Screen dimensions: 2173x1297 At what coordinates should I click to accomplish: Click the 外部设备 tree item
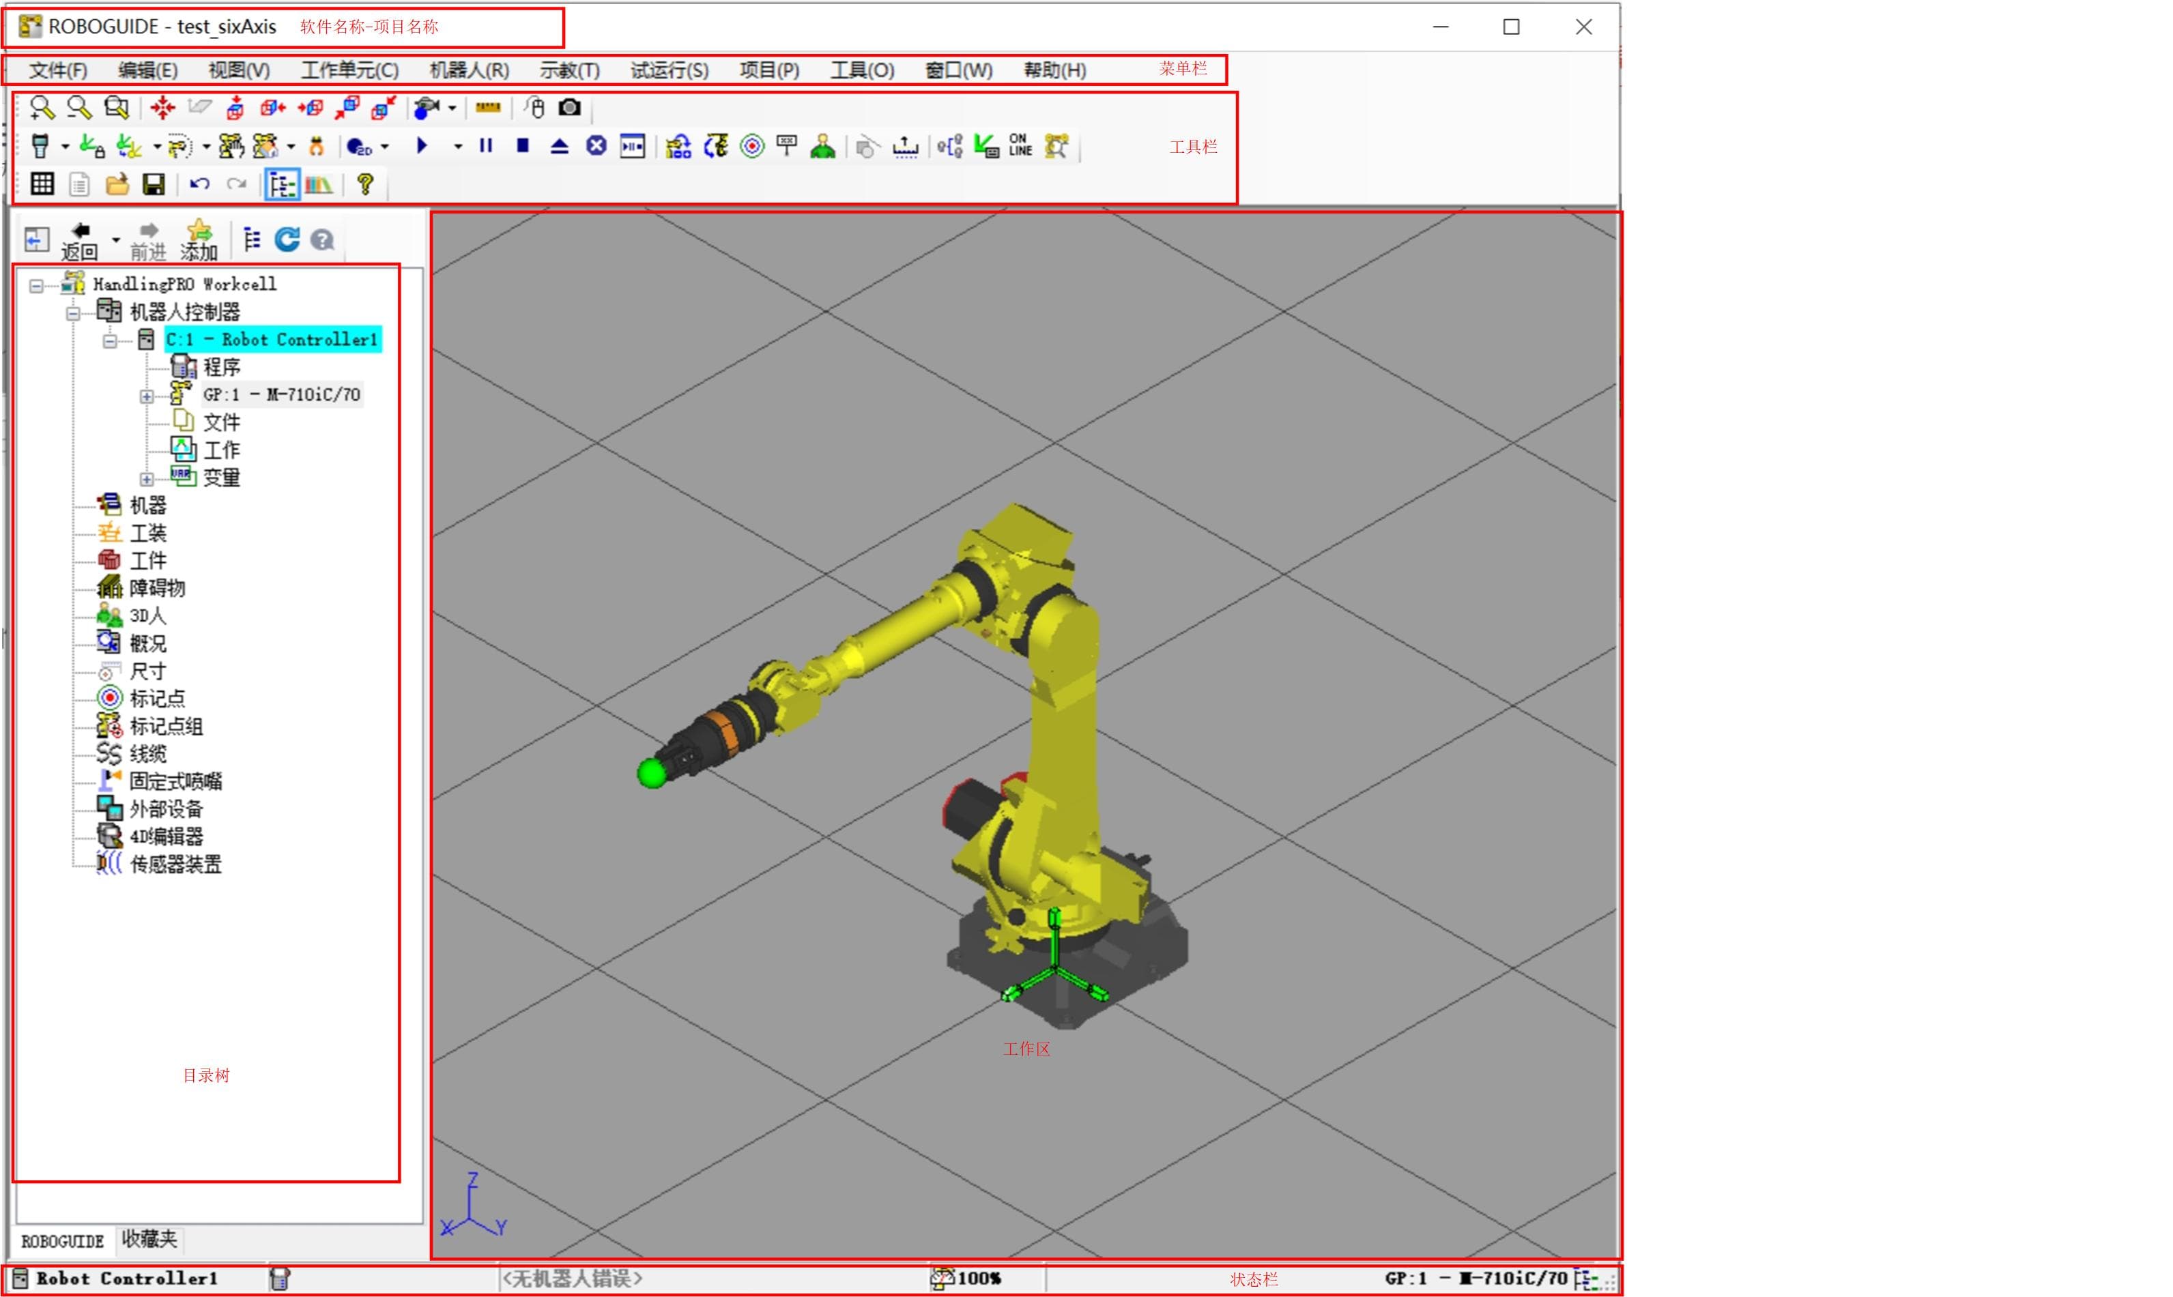click(x=166, y=809)
